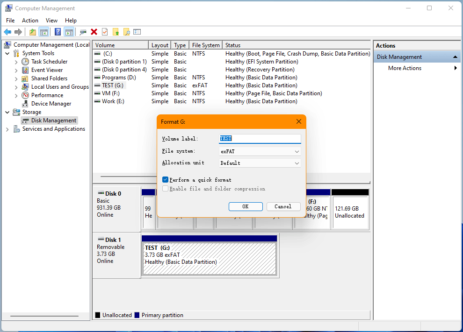Click Task Scheduler clock icon in tree
The image size is (463, 332).
click(x=25, y=62)
